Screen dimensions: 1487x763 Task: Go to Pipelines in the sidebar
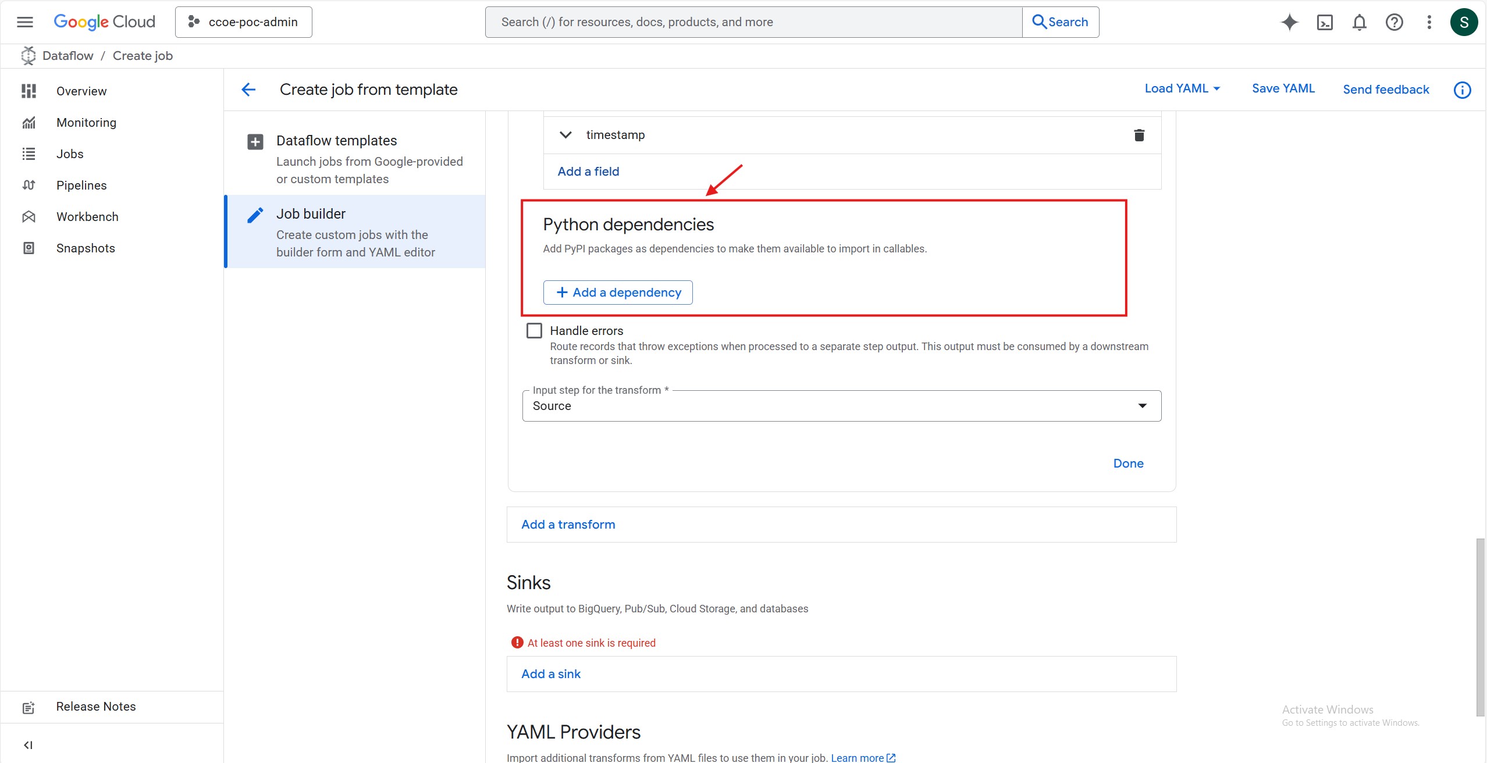(x=81, y=185)
